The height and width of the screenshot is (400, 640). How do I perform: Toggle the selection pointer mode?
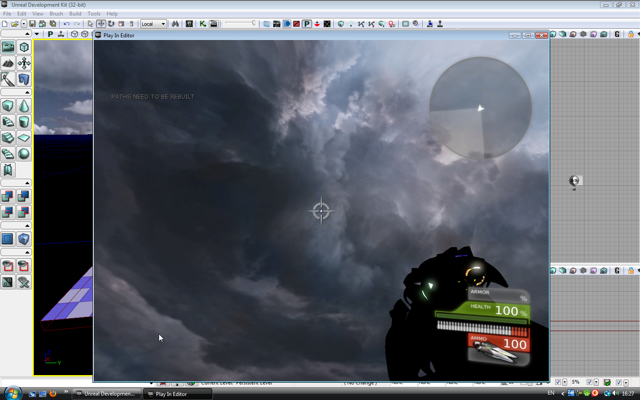91,24
